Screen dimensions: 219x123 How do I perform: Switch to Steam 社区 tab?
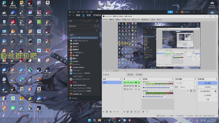[89, 15]
